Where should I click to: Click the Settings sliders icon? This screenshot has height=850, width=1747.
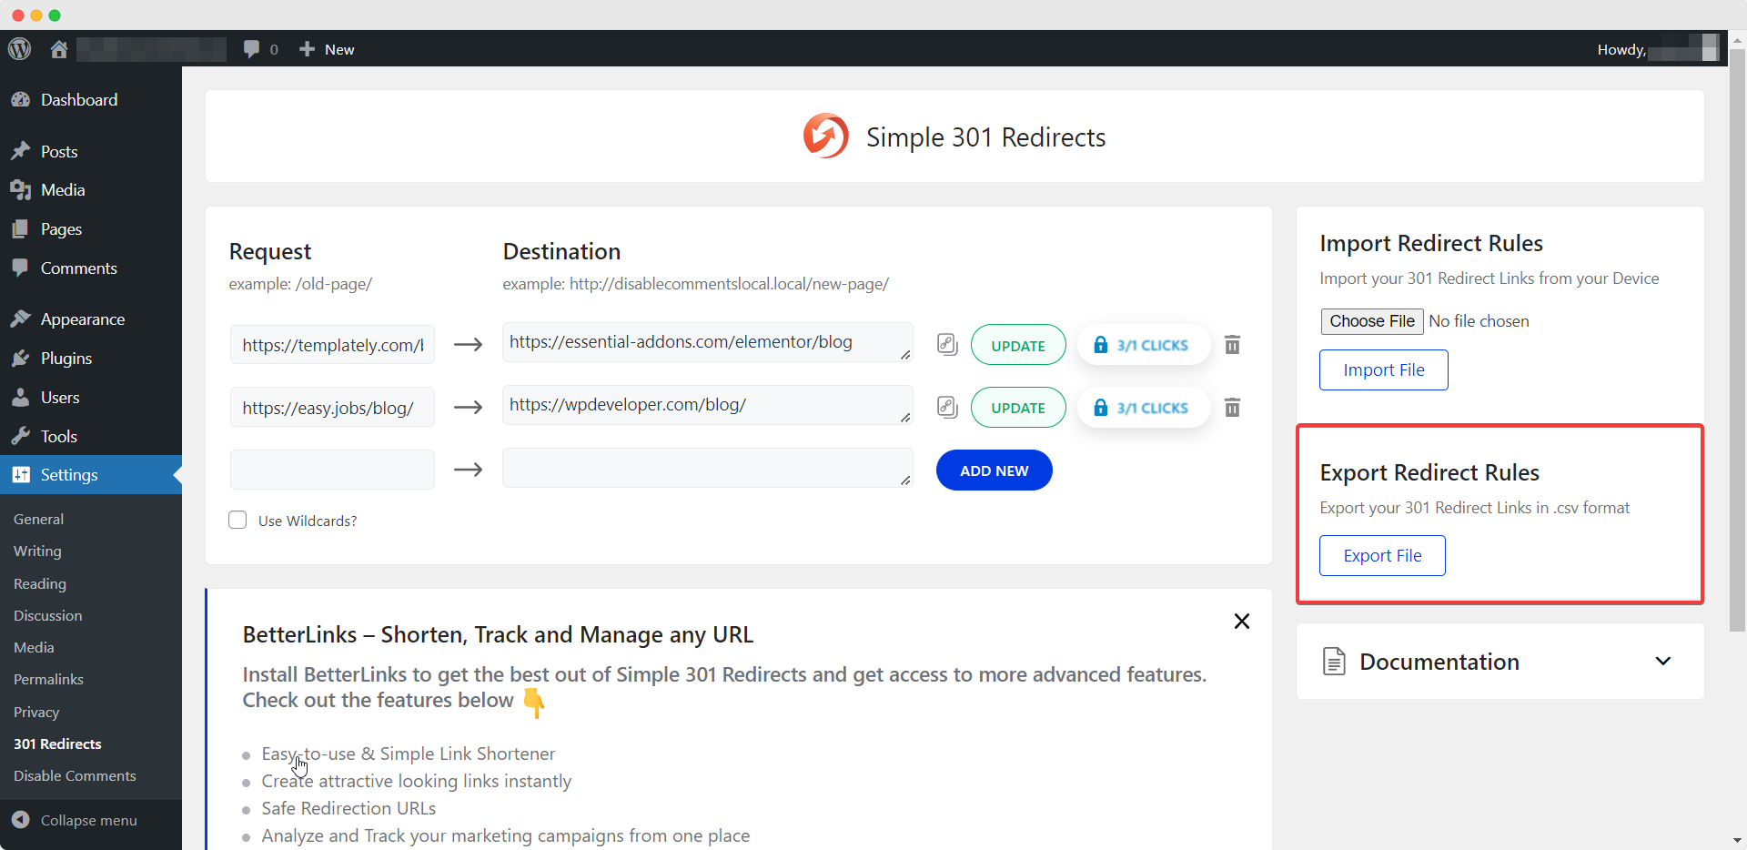[x=21, y=475]
